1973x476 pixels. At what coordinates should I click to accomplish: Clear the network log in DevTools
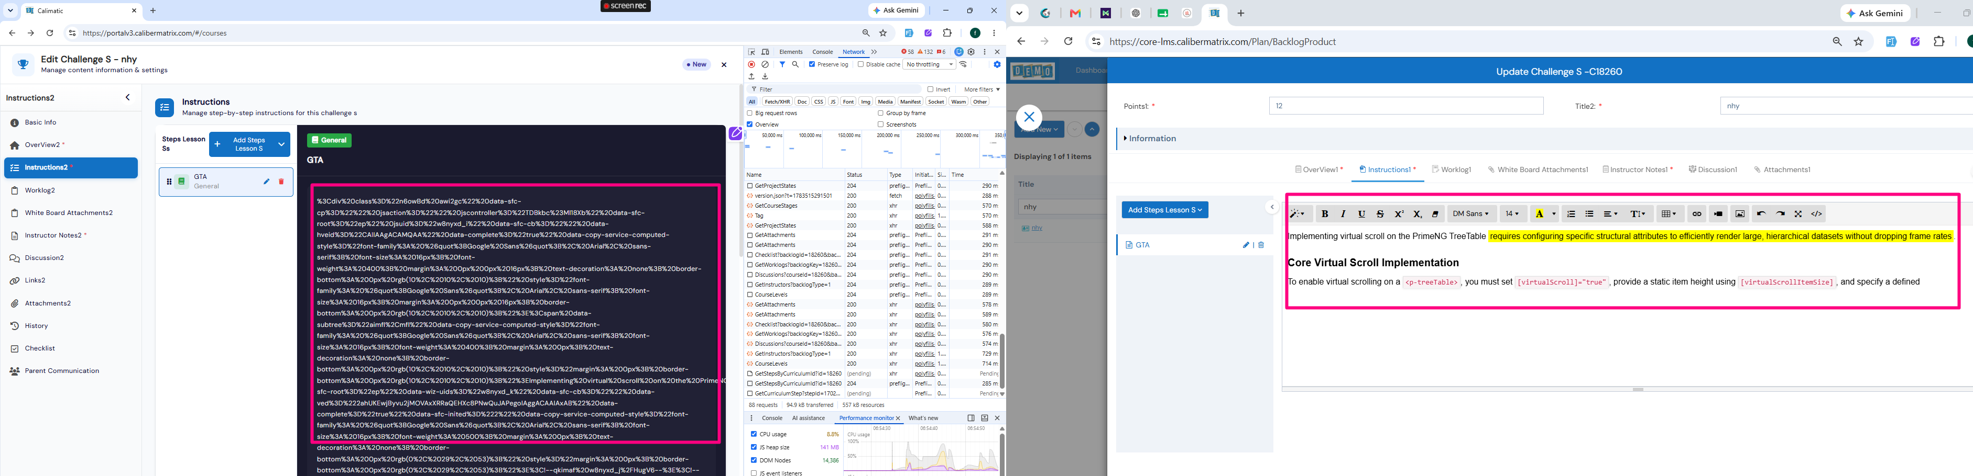click(x=765, y=65)
